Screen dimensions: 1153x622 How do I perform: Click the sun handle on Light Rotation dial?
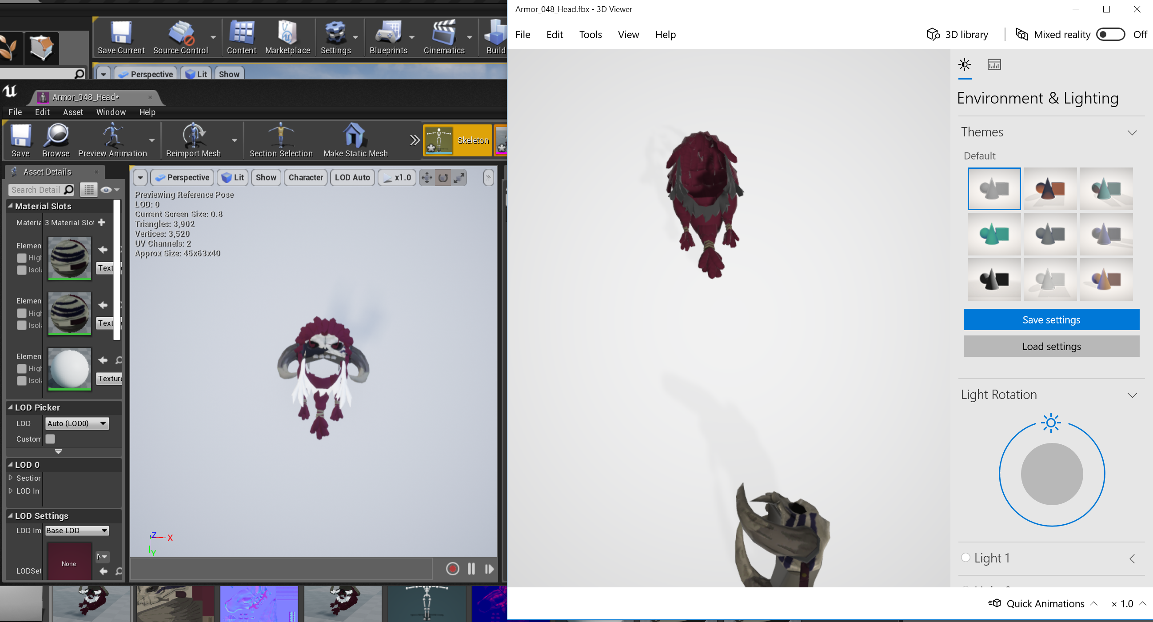(x=1050, y=423)
